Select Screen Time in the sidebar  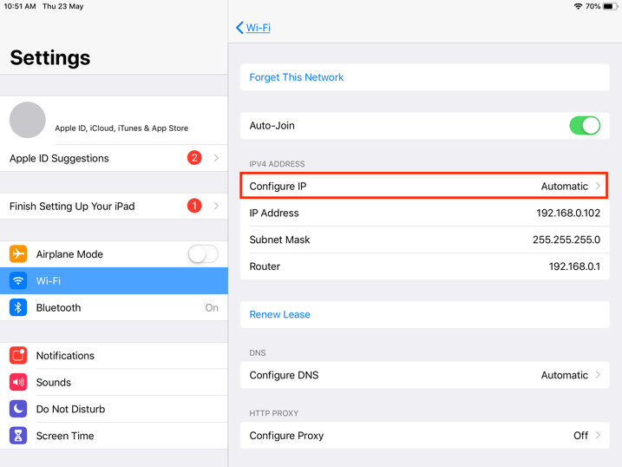(x=114, y=436)
